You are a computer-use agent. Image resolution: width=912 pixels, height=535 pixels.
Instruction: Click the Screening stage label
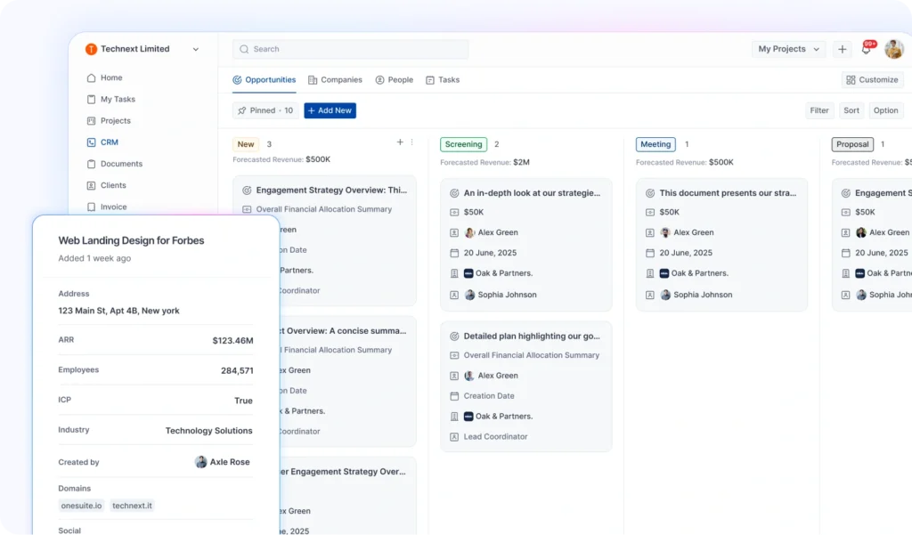coord(463,144)
